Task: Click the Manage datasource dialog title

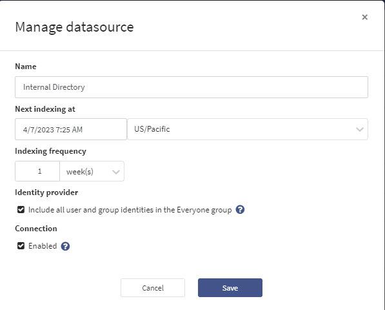Action: (x=74, y=27)
